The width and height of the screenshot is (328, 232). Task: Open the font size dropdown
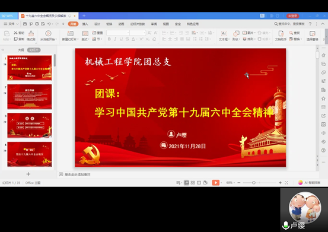[x=138, y=33]
